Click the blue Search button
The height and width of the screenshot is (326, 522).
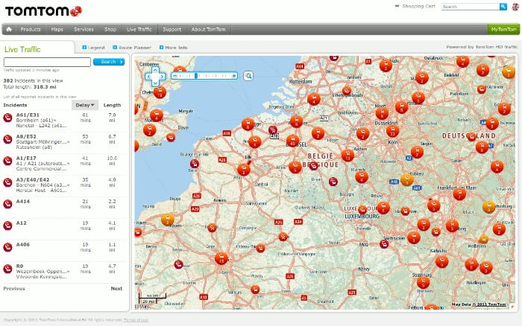point(109,62)
